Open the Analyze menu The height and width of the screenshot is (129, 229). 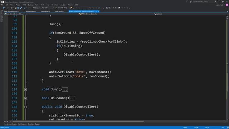[x=63, y=5]
